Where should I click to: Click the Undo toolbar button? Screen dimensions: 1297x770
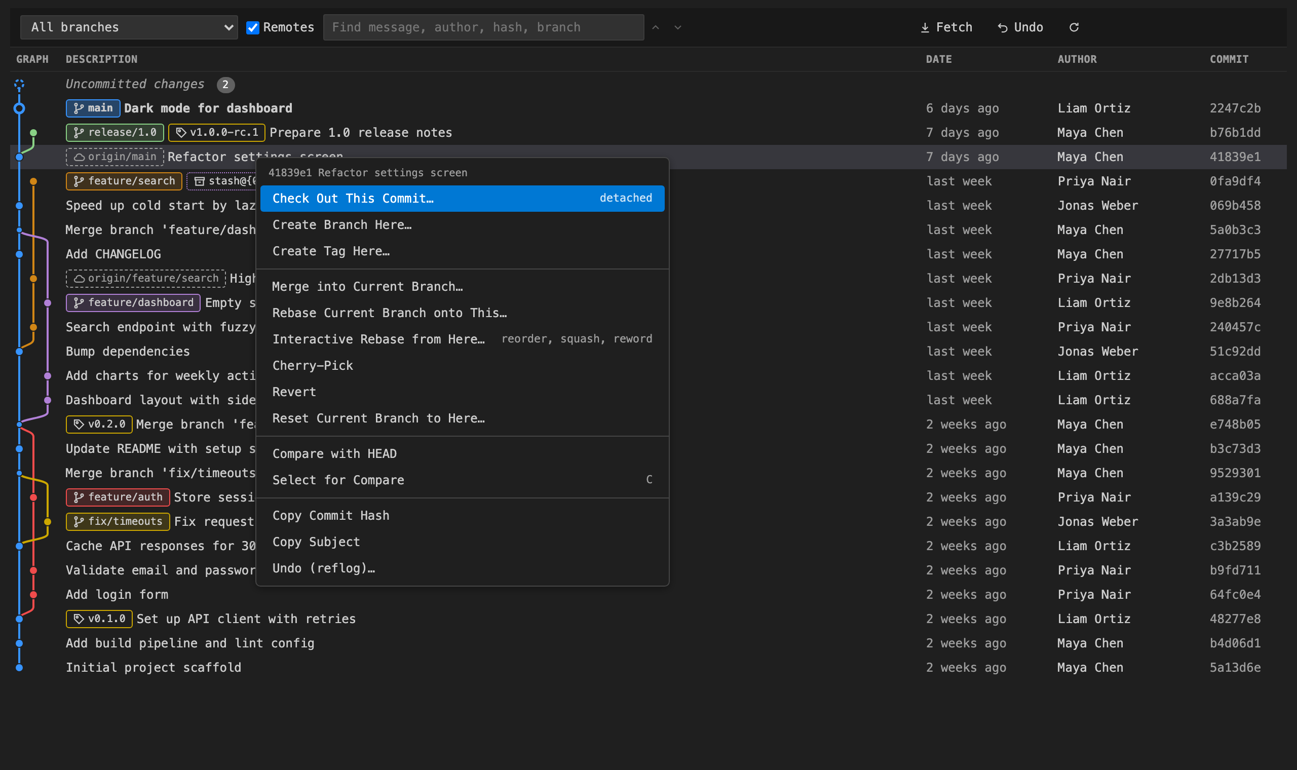click(1020, 27)
